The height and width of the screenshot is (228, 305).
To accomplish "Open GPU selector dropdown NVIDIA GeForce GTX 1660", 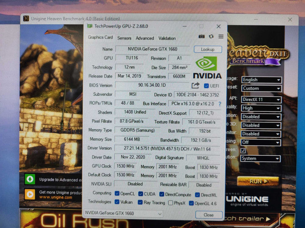I will click(123, 214).
